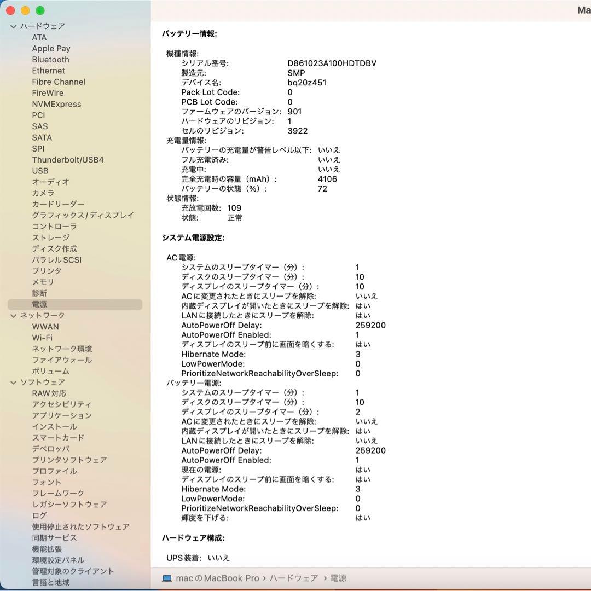Select カメラ under ハードウェア

coord(43,193)
